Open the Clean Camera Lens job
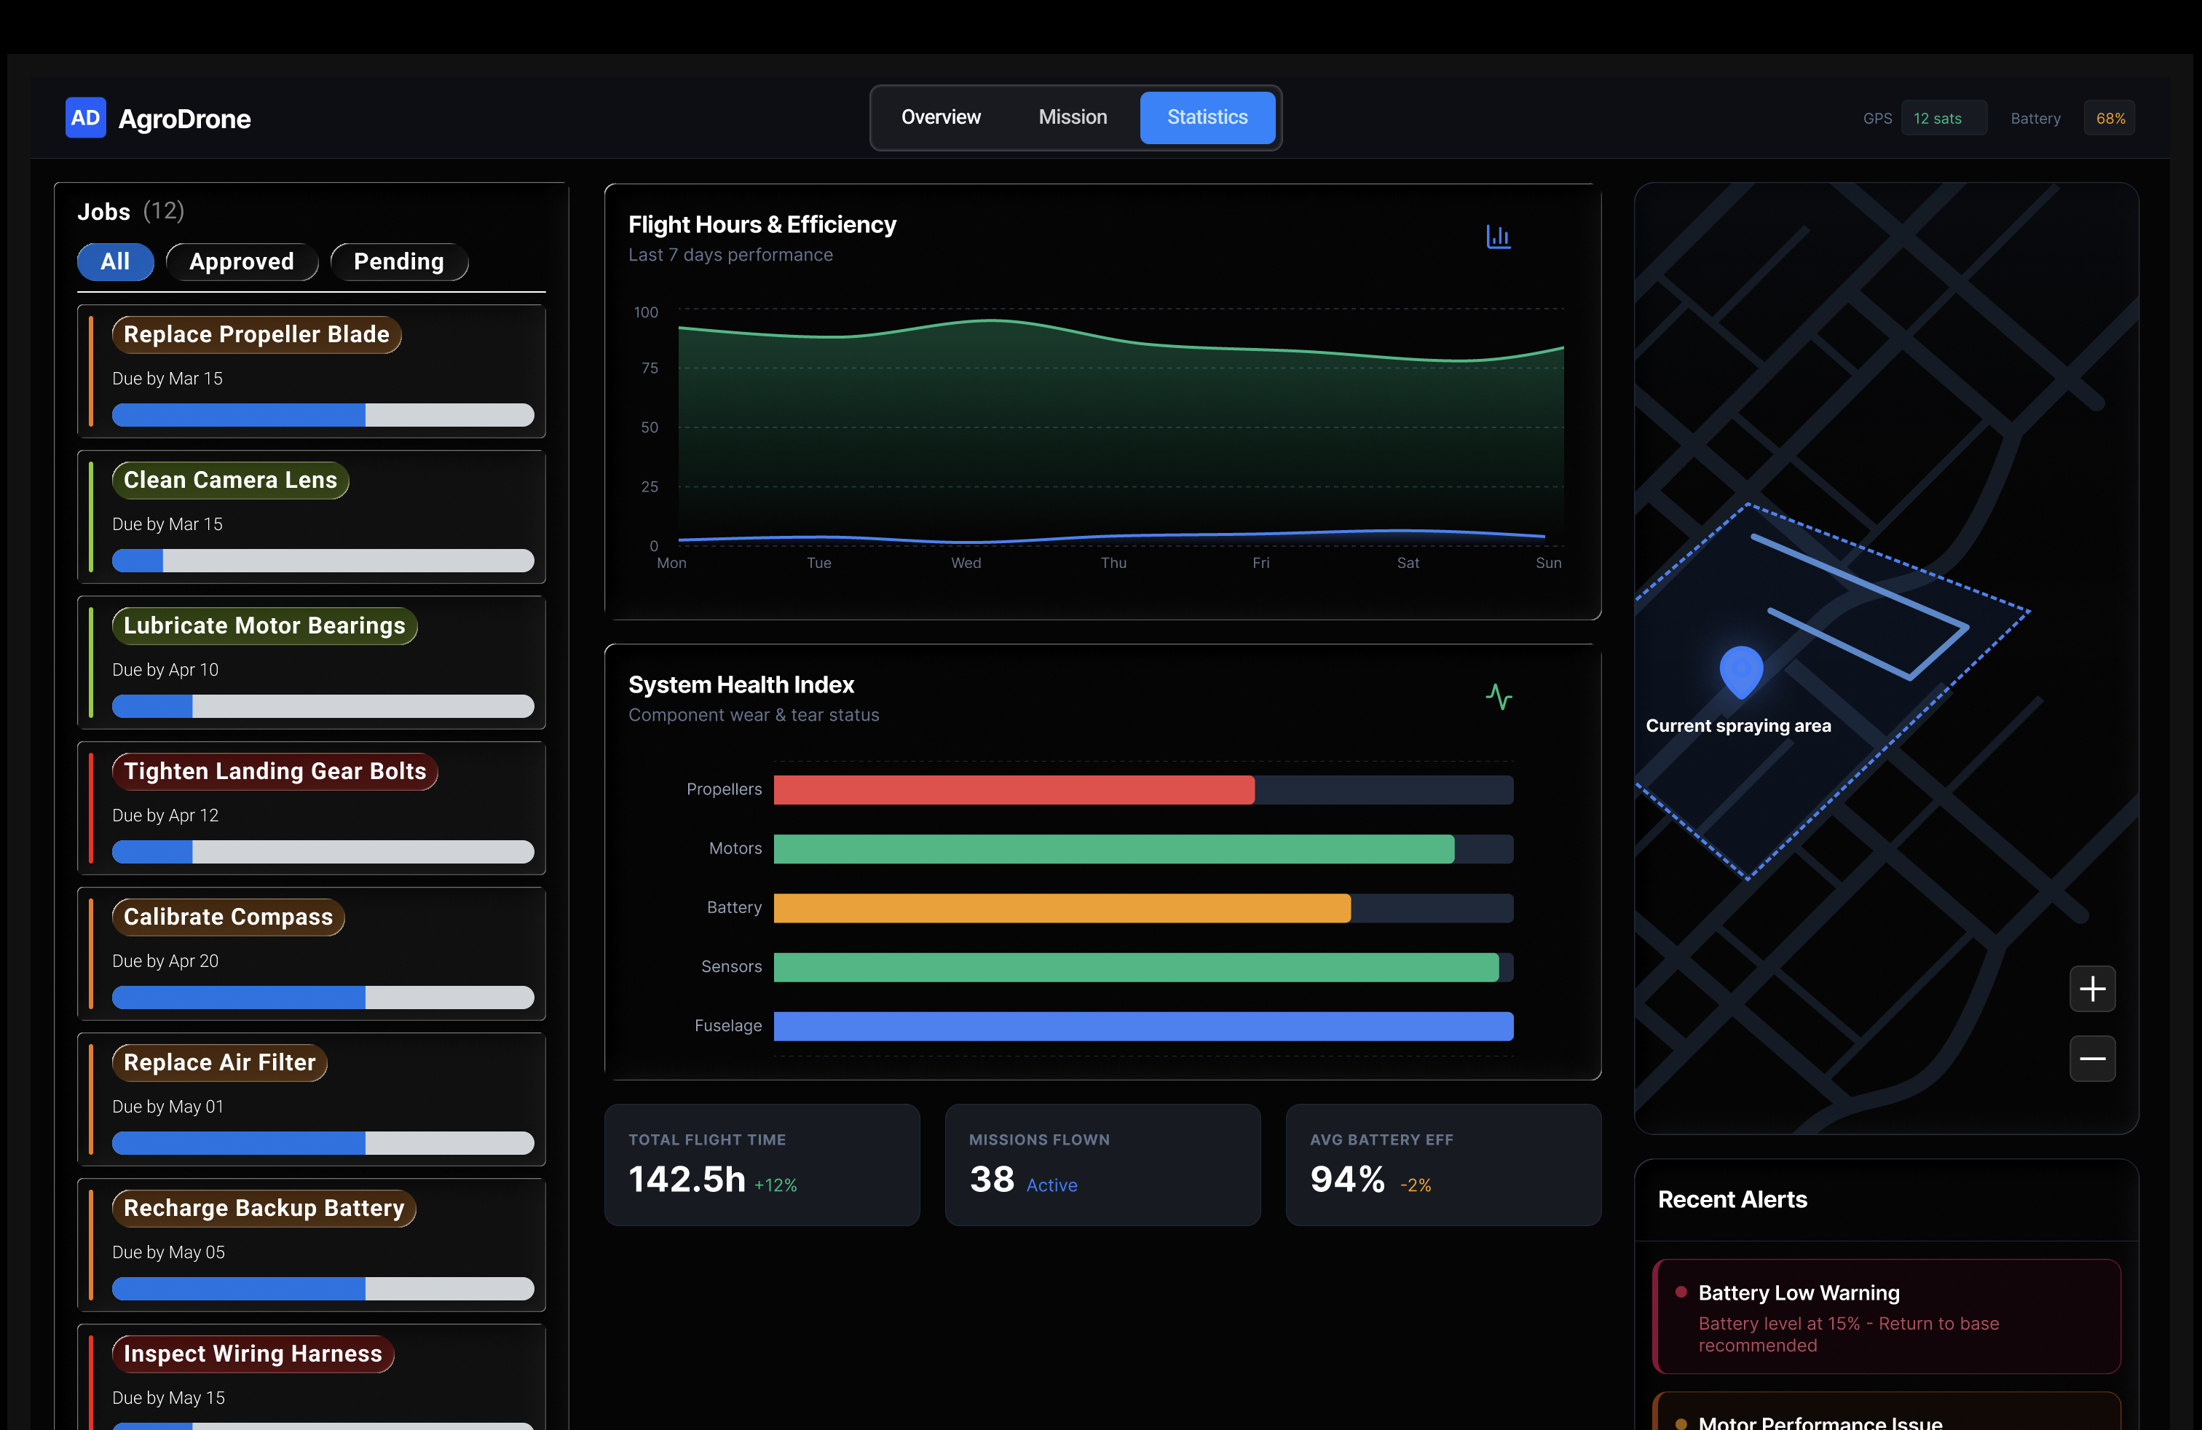This screenshot has height=1430, width=2202. point(311,517)
